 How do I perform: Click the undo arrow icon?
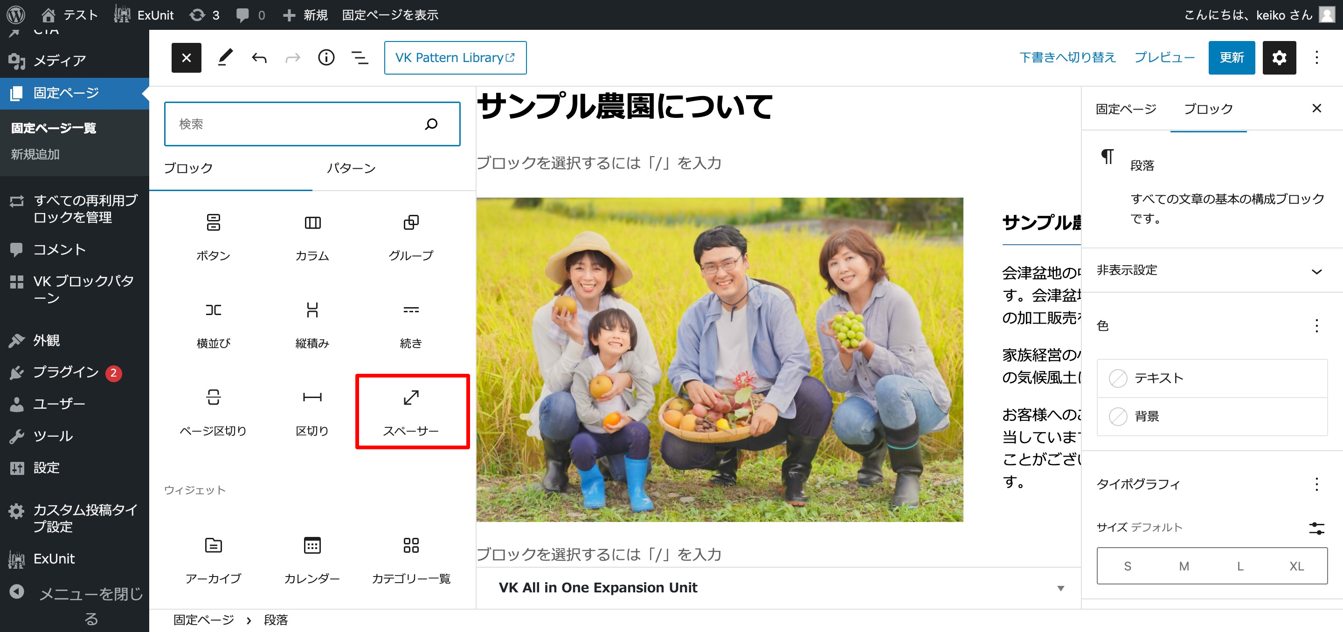(259, 58)
